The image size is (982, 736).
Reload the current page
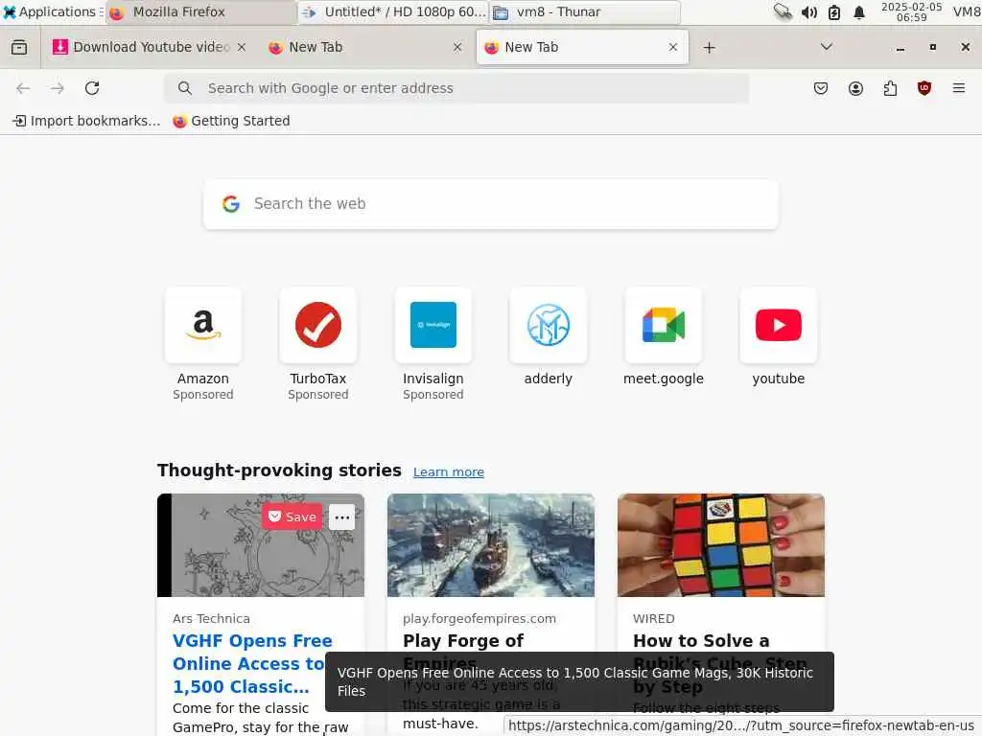92,88
